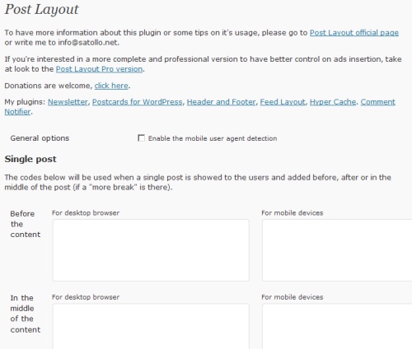Focus the 'Before the content' desktop browser textarea

point(151,250)
